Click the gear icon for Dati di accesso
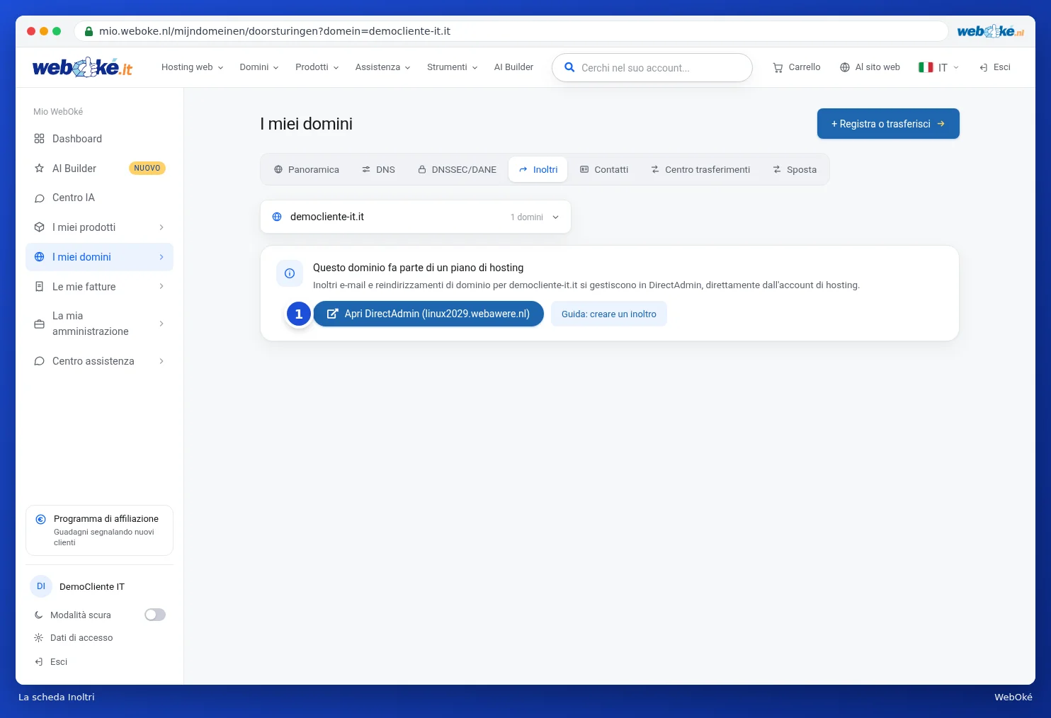The image size is (1051, 718). click(x=39, y=638)
